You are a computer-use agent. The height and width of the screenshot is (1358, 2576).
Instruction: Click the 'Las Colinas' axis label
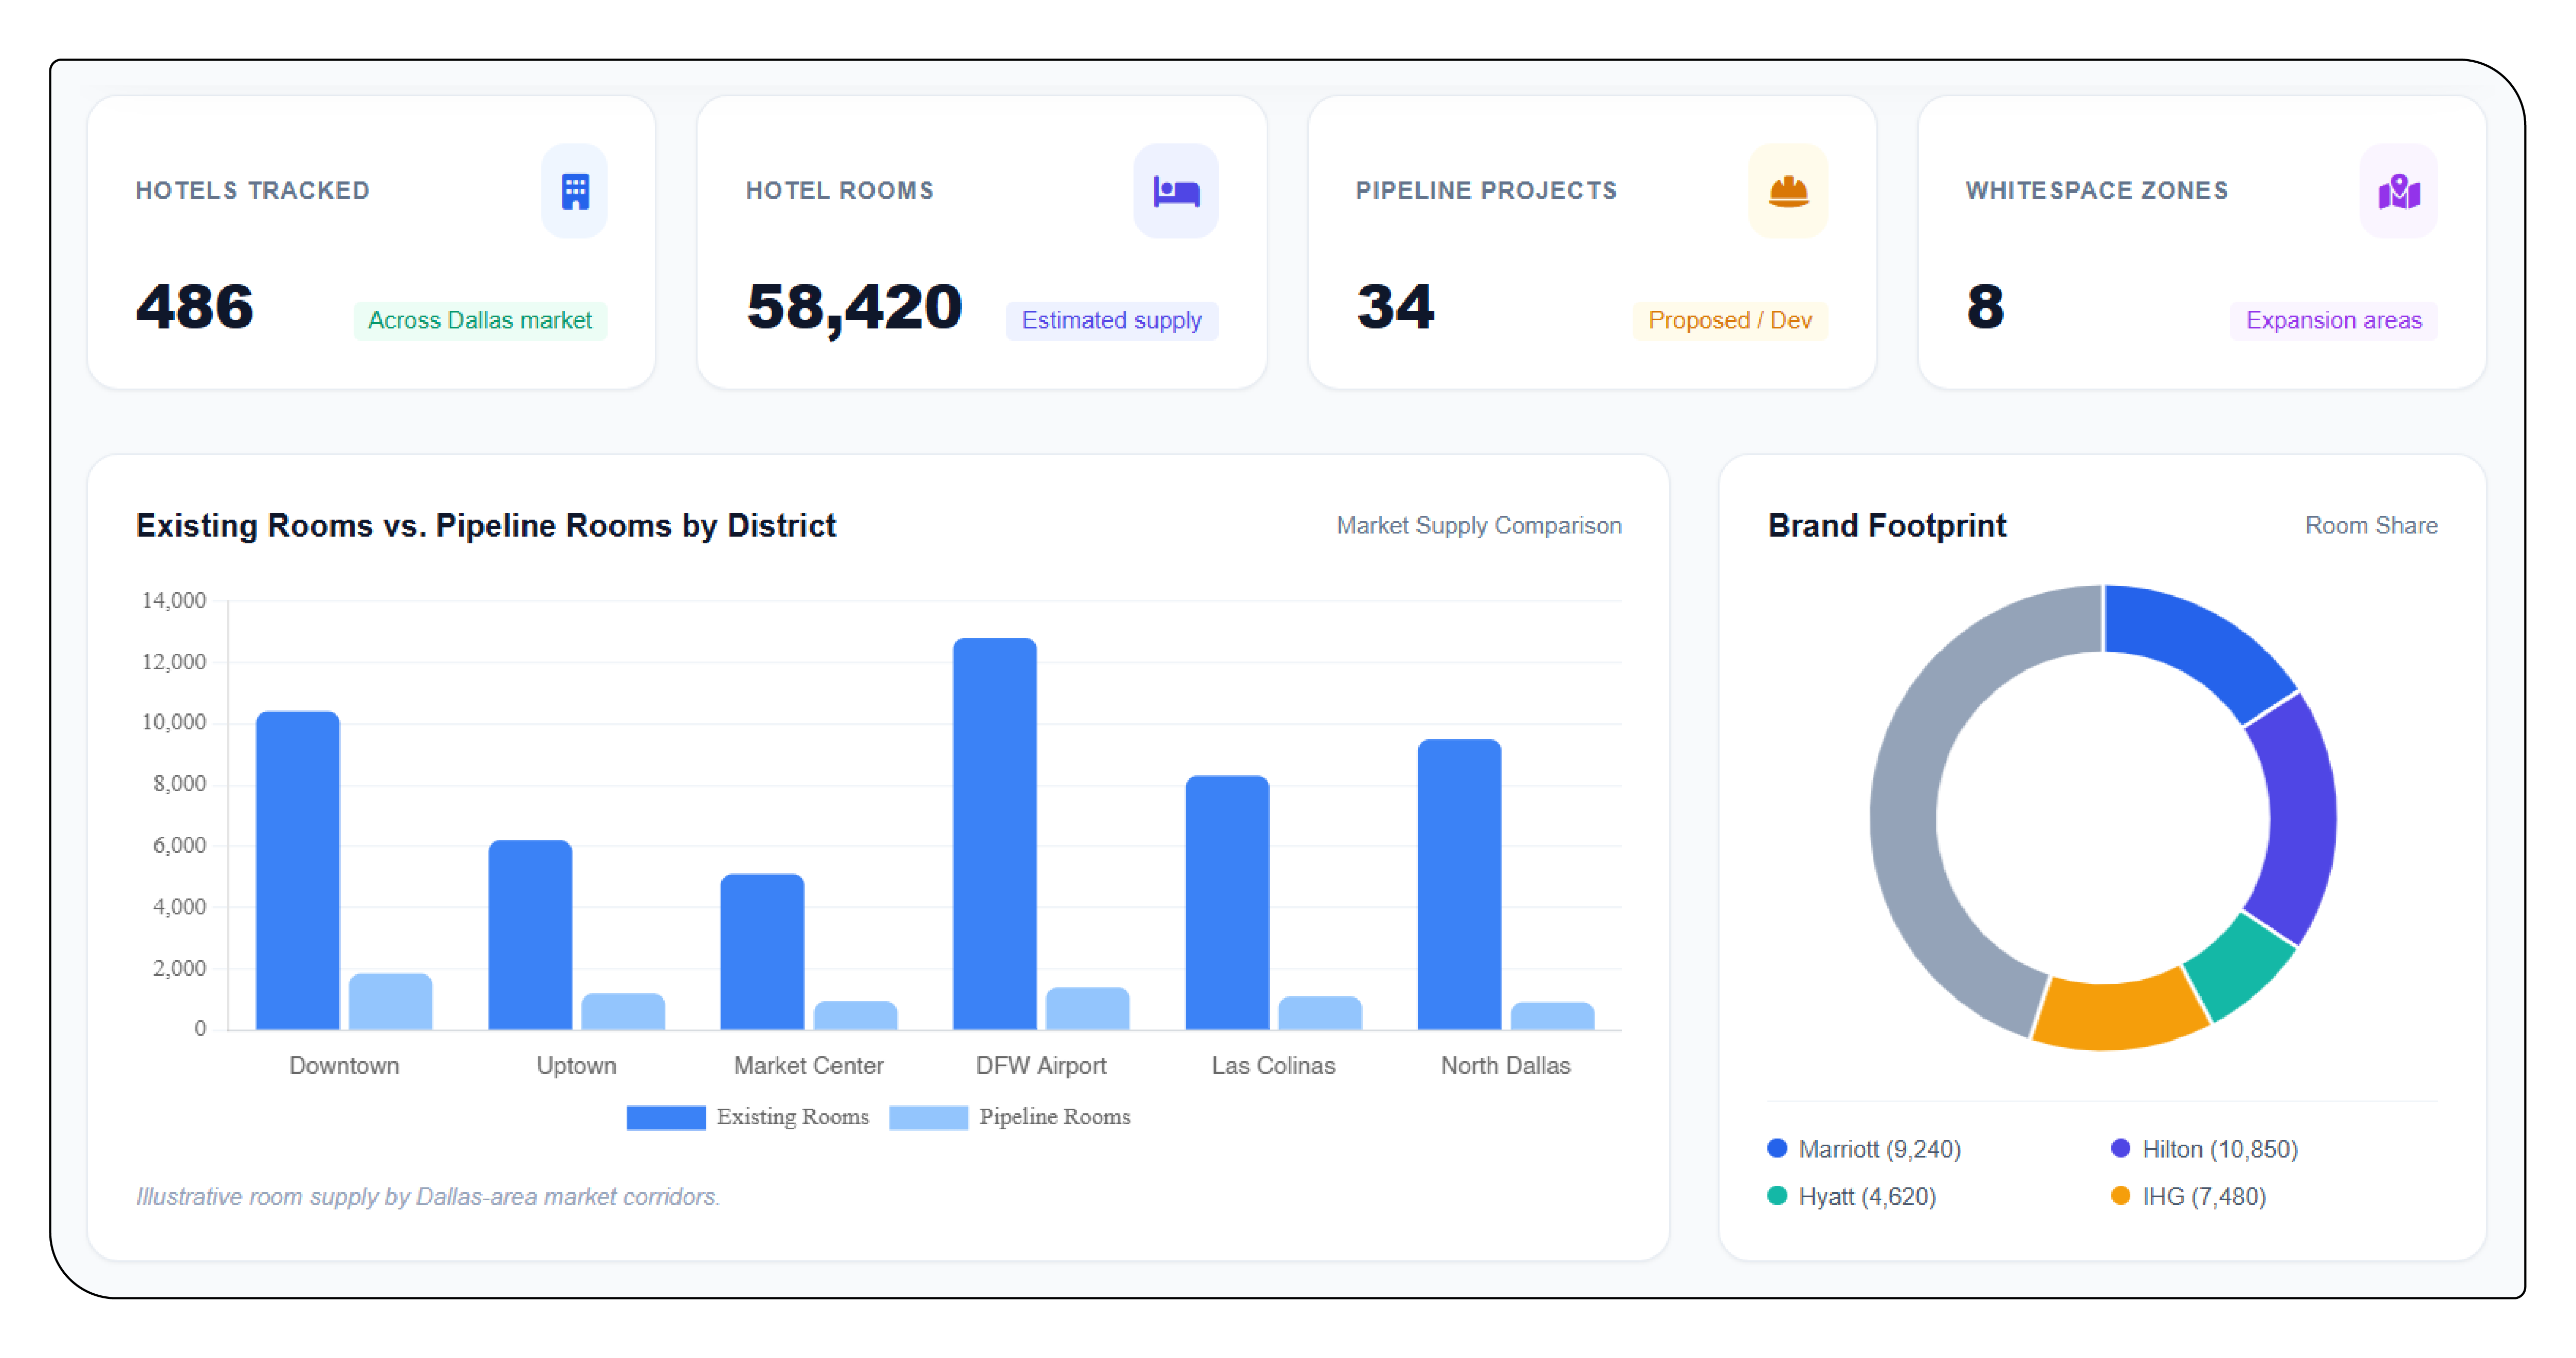pos(1273,1065)
